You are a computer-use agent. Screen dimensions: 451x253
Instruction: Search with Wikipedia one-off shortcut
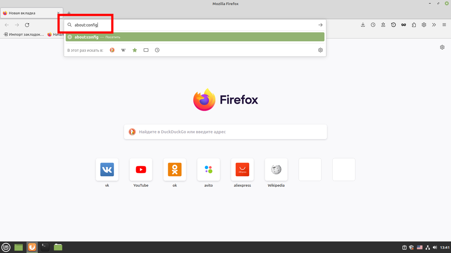pos(123,50)
